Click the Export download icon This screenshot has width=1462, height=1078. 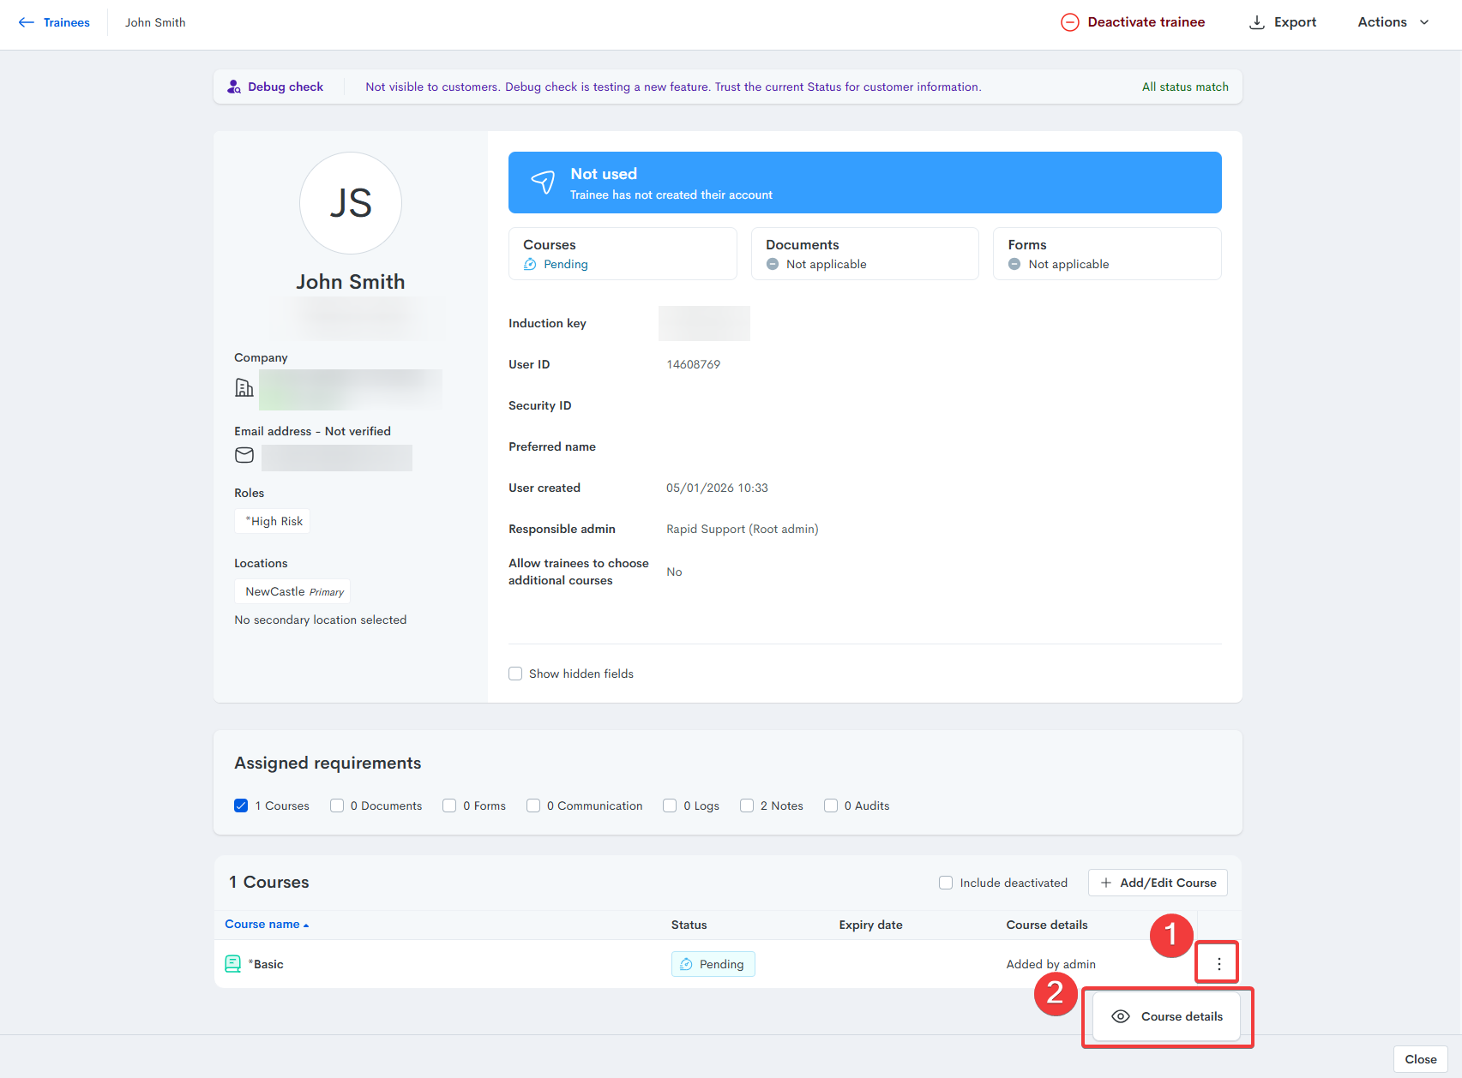[1256, 22]
